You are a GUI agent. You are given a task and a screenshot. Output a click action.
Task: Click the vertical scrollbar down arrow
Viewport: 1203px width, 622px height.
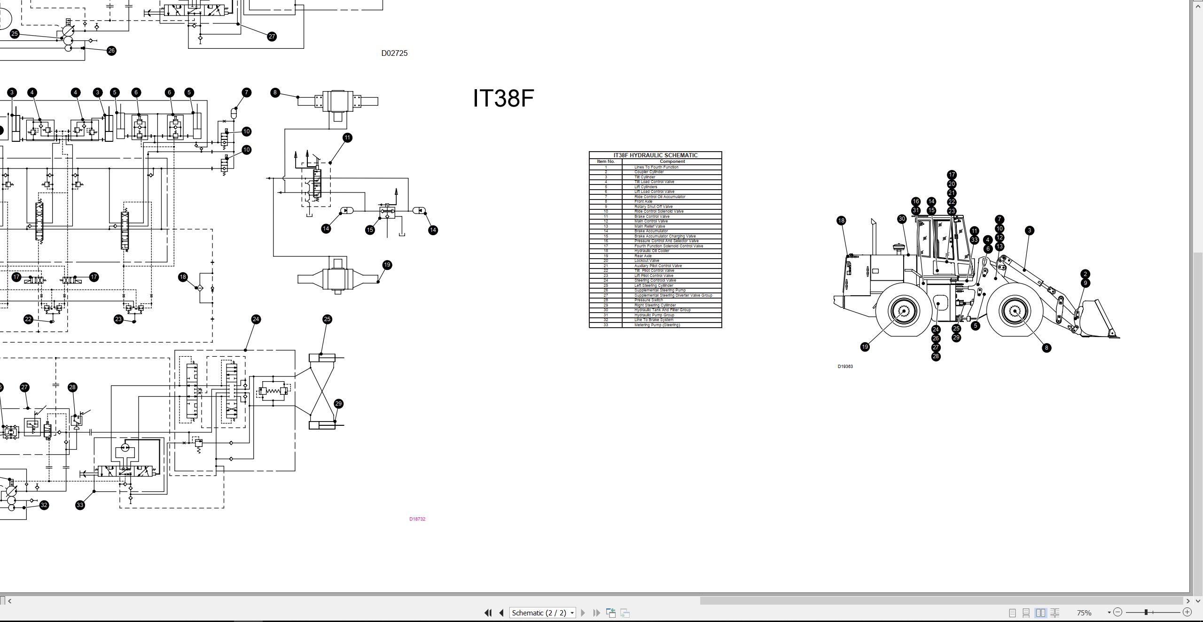pyautogui.click(x=1198, y=601)
